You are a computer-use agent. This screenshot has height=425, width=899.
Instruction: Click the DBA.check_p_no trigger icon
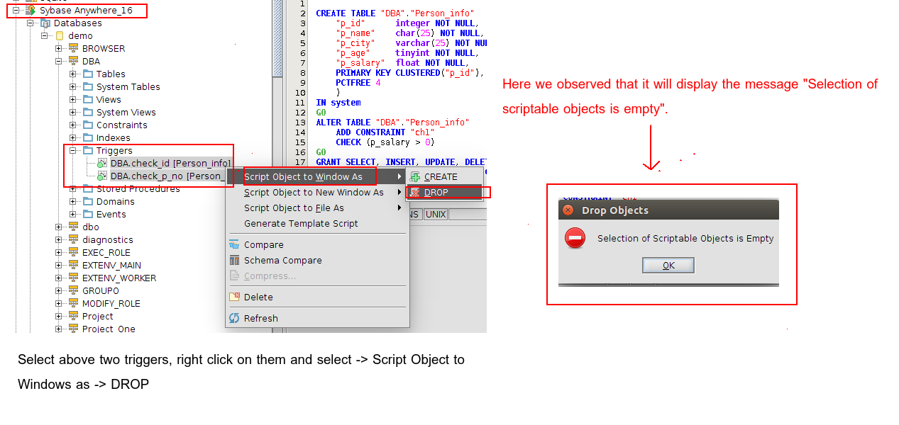(102, 176)
